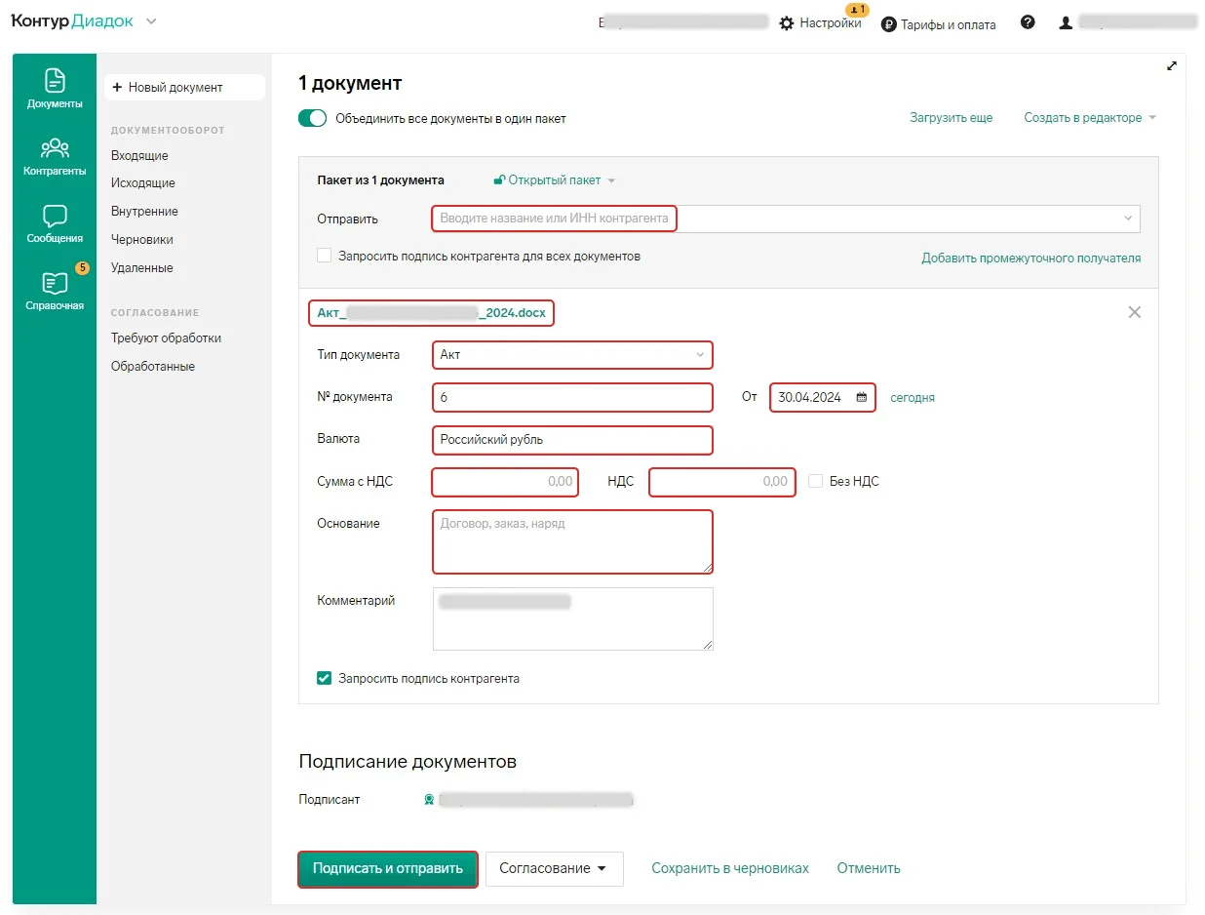Open Черновики in left menu
The image size is (1205, 915).
(142, 240)
